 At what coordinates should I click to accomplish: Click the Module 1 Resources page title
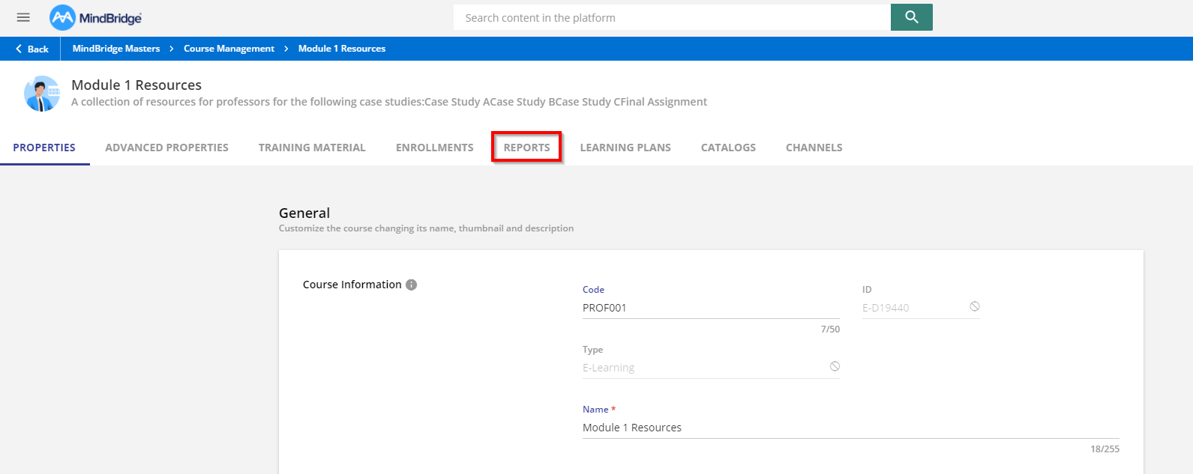pos(136,85)
